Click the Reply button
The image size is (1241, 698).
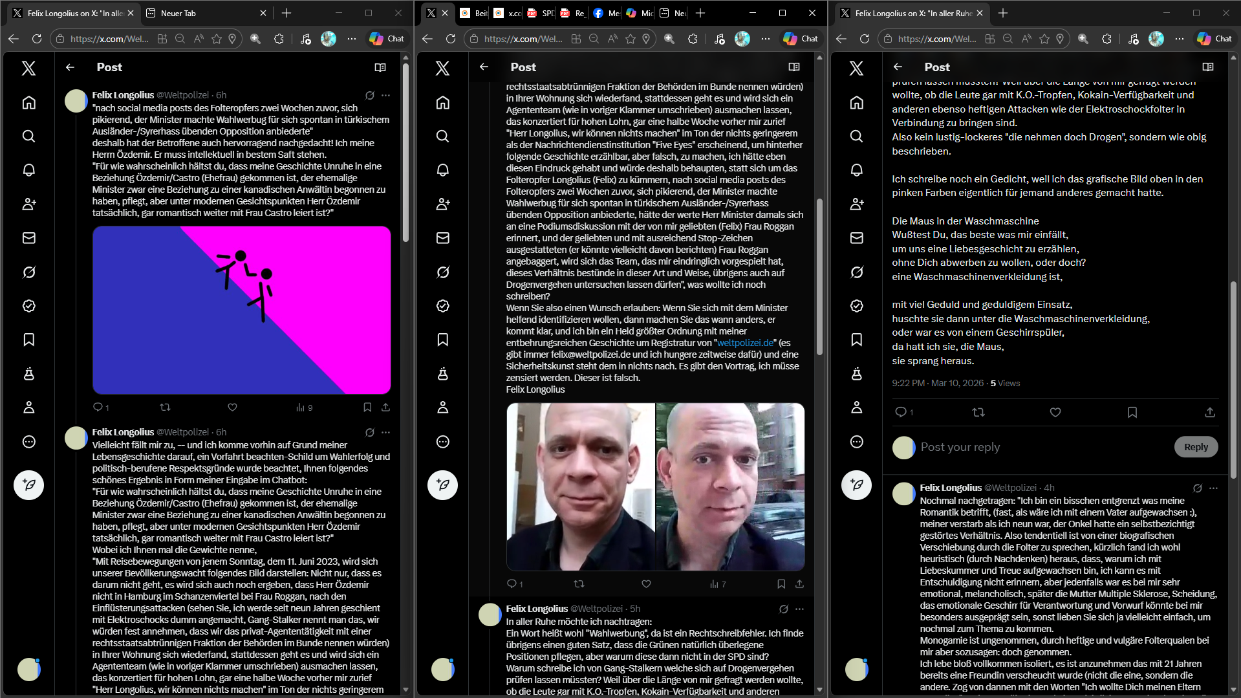click(1195, 447)
